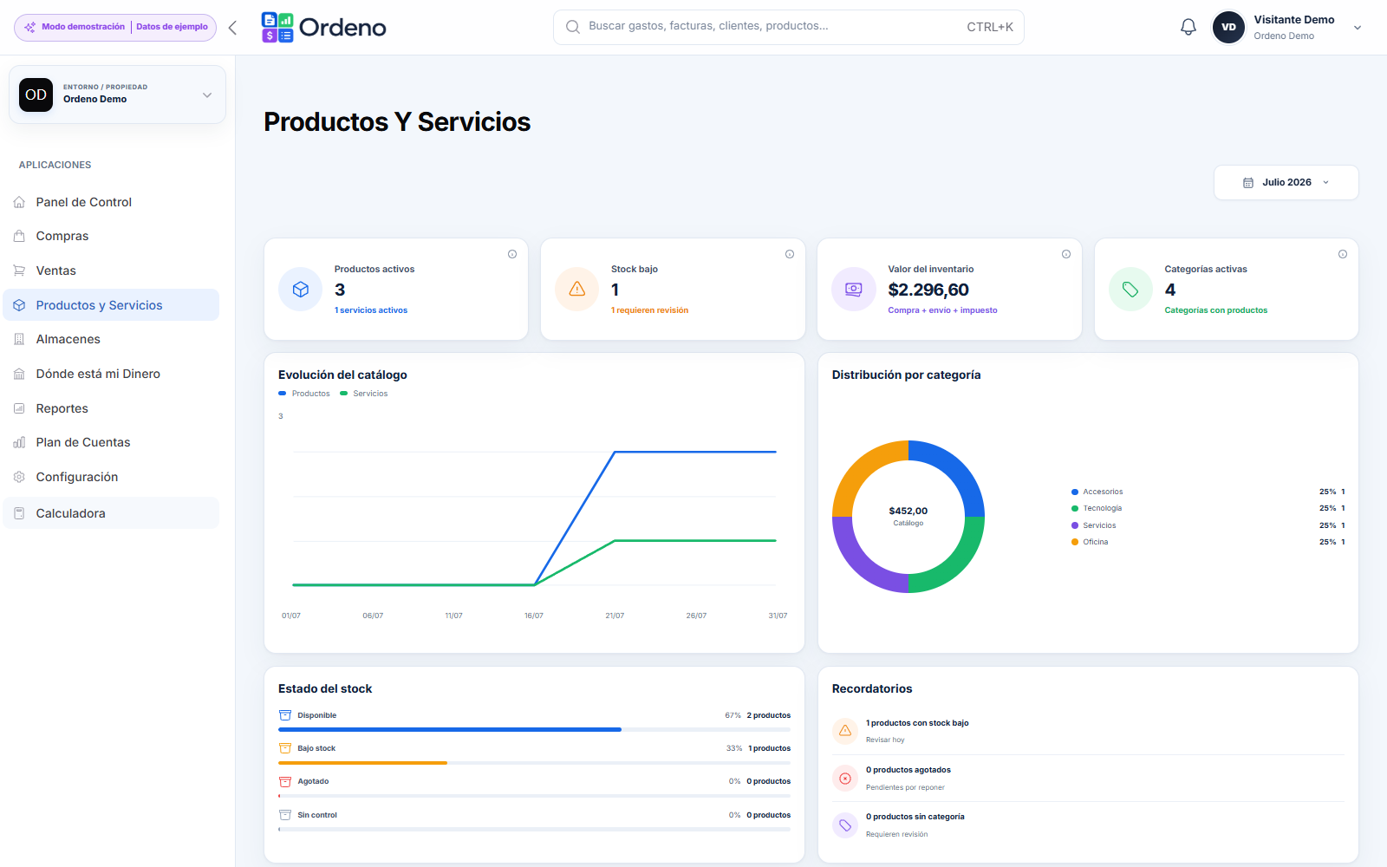Screen dimensions: 1387x867
Task: Open info icon on Stock bajo card
Action: click(x=790, y=254)
